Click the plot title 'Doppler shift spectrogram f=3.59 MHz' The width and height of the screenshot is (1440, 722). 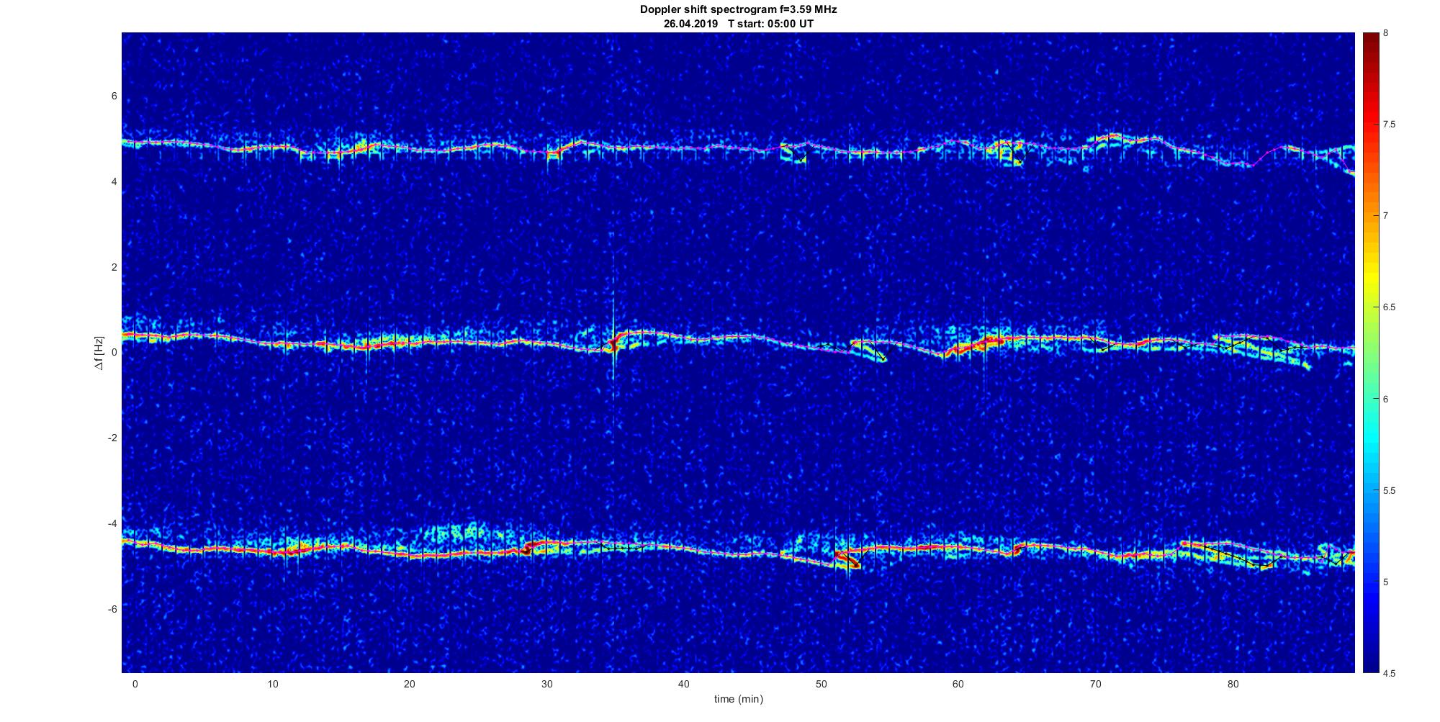coord(738,10)
